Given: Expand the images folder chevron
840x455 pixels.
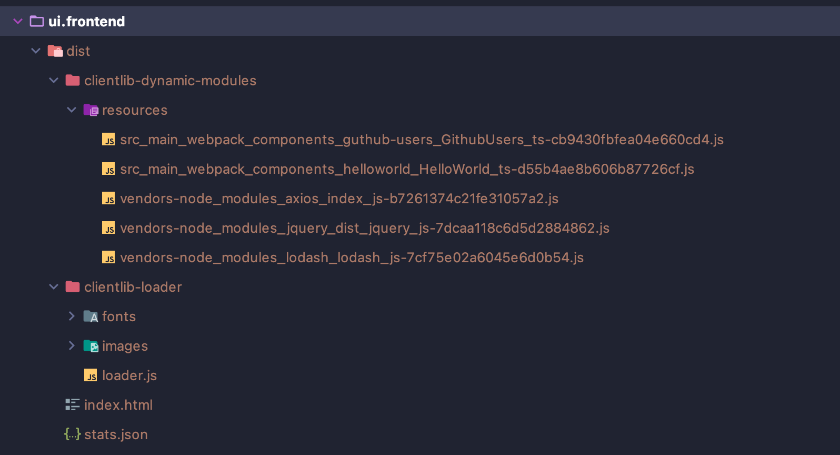Looking at the screenshot, I should (x=72, y=345).
